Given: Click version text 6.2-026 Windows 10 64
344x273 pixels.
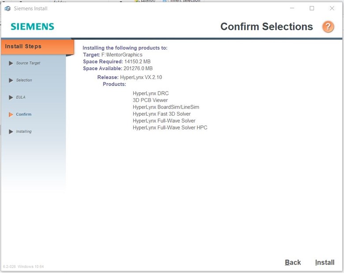Looking at the screenshot, I should (23, 267).
